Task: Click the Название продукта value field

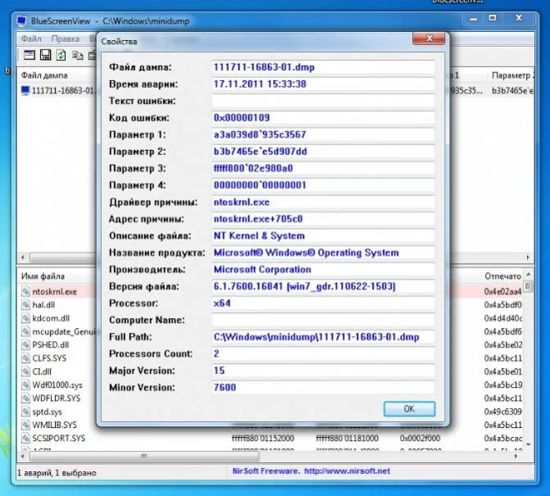Action: (324, 253)
